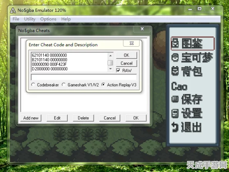Image resolution: width=229 pixels, height=172 pixels.
Task: Click the cheat code scrollbar up arrow
Action: 110,55
